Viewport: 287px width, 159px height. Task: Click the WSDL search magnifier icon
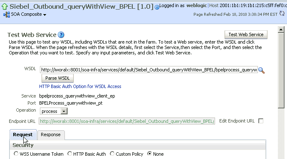pos(261,70)
